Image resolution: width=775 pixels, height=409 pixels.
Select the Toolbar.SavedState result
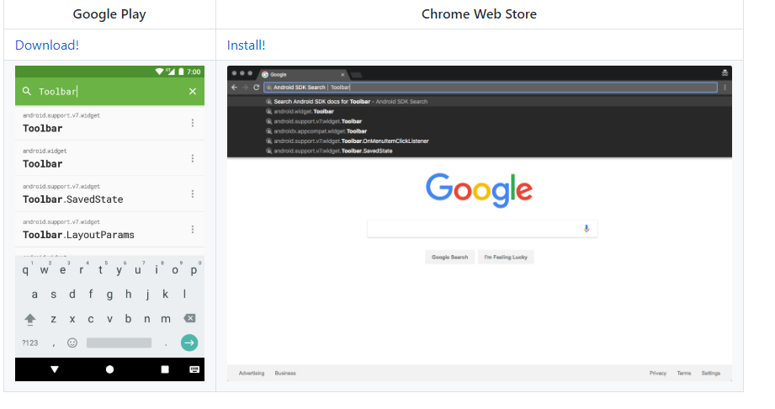point(109,194)
